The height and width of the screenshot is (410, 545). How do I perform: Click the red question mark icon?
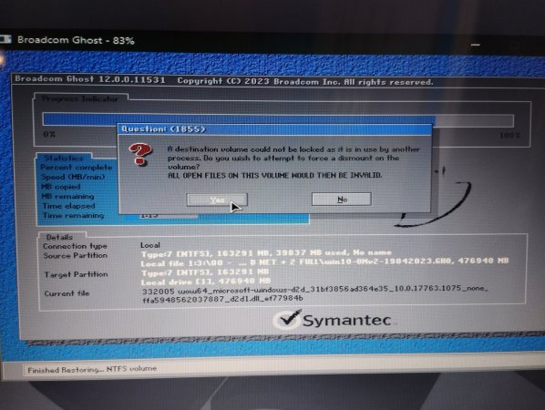pyautogui.click(x=140, y=154)
